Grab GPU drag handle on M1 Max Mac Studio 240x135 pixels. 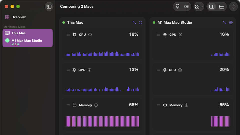(159, 70)
